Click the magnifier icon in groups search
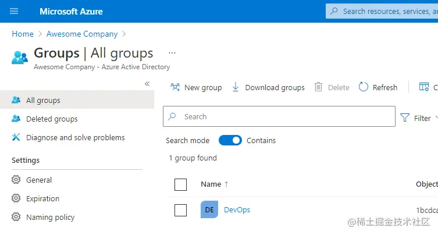This screenshot has width=438, height=235. pos(172,116)
